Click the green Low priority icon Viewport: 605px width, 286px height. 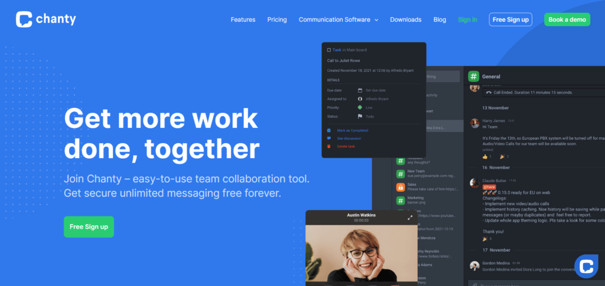[360, 108]
